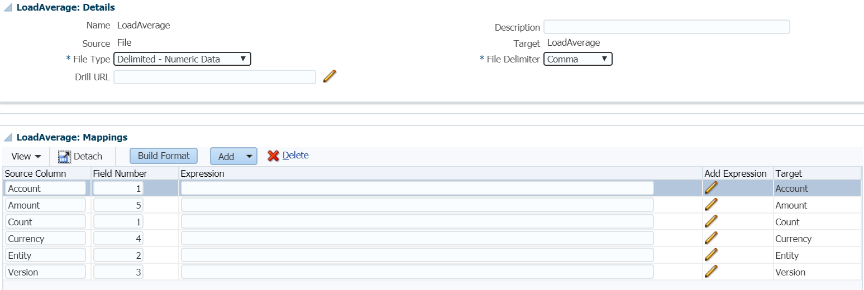Collapse the LoadAverage: Details section

pos(8,8)
